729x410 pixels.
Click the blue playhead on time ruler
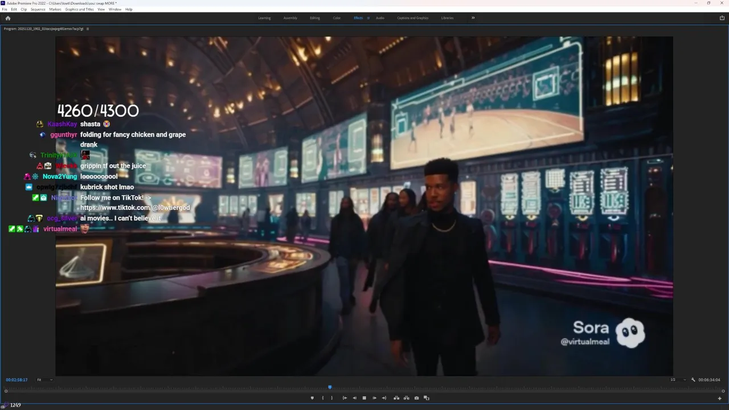tap(330, 387)
